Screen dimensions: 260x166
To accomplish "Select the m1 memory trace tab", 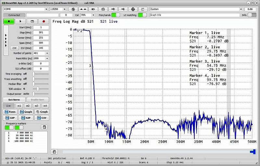I will point(19,106).
